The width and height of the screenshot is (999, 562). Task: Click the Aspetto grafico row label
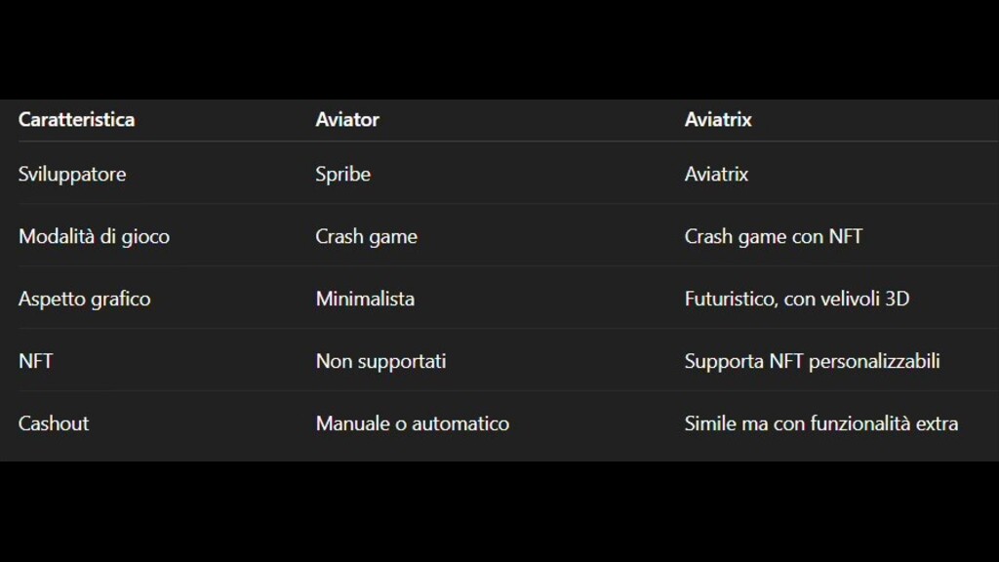pyautogui.click(x=84, y=300)
